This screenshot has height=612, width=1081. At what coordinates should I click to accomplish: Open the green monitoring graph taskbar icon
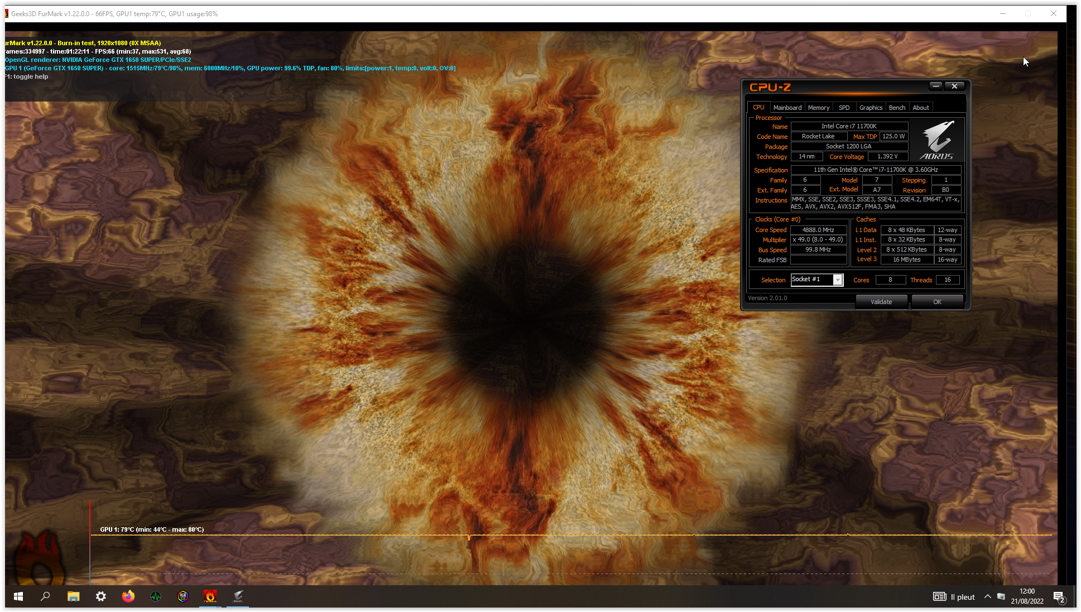pyautogui.click(x=156, y=596)
